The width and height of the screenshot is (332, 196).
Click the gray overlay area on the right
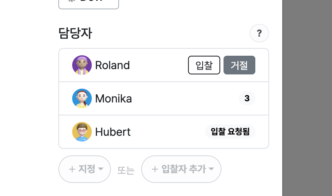307,98
